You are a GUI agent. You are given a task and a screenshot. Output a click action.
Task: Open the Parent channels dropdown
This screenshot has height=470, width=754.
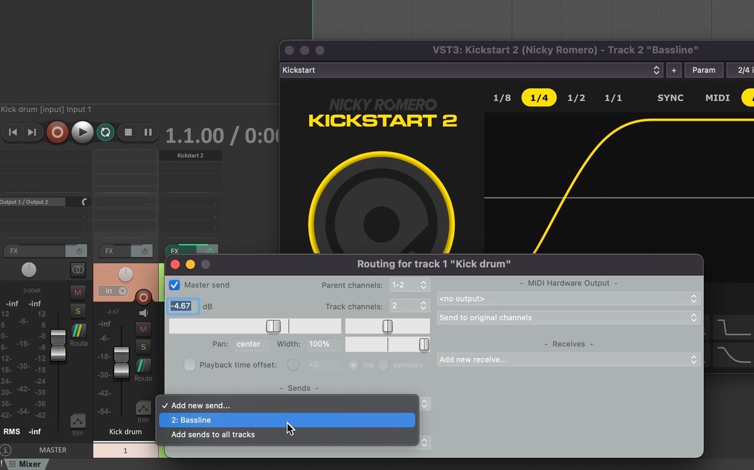pyautogui.click(x=409, y=285)
